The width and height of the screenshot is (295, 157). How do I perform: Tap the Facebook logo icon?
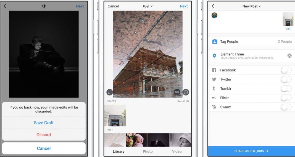[x=214, y=70]
